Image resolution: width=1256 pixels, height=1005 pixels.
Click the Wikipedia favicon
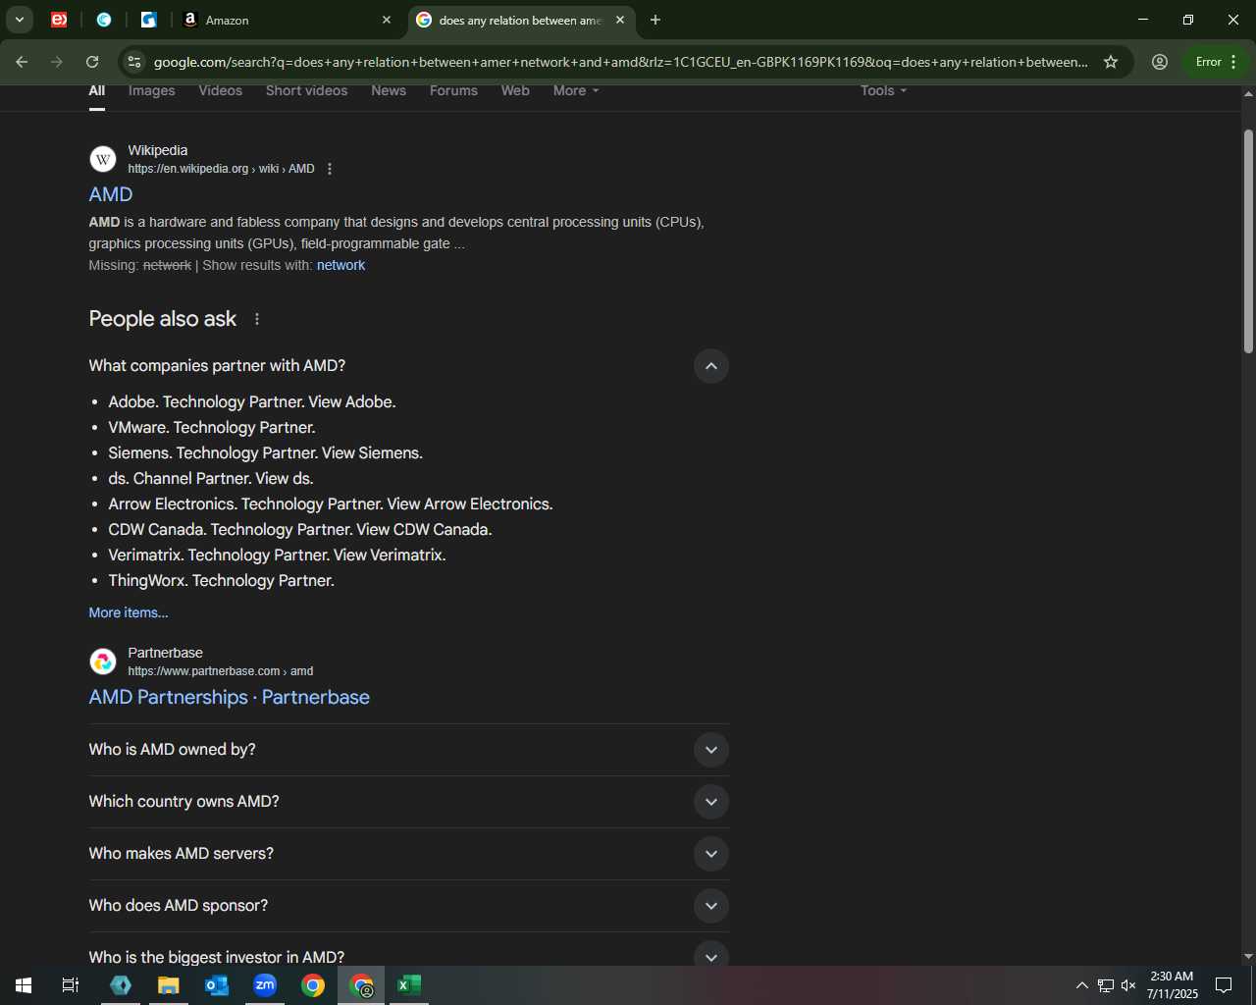pos(103,159)
